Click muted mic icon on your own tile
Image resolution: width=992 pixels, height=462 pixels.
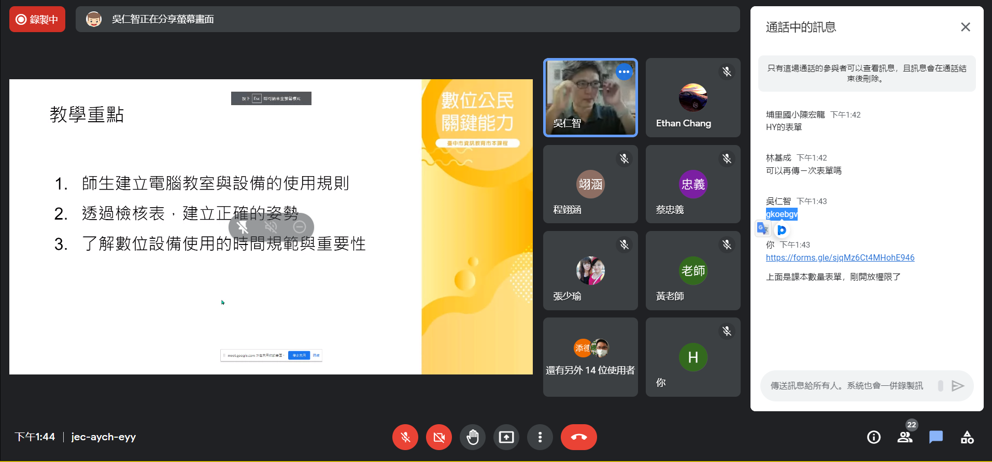(x=727, y=331)
